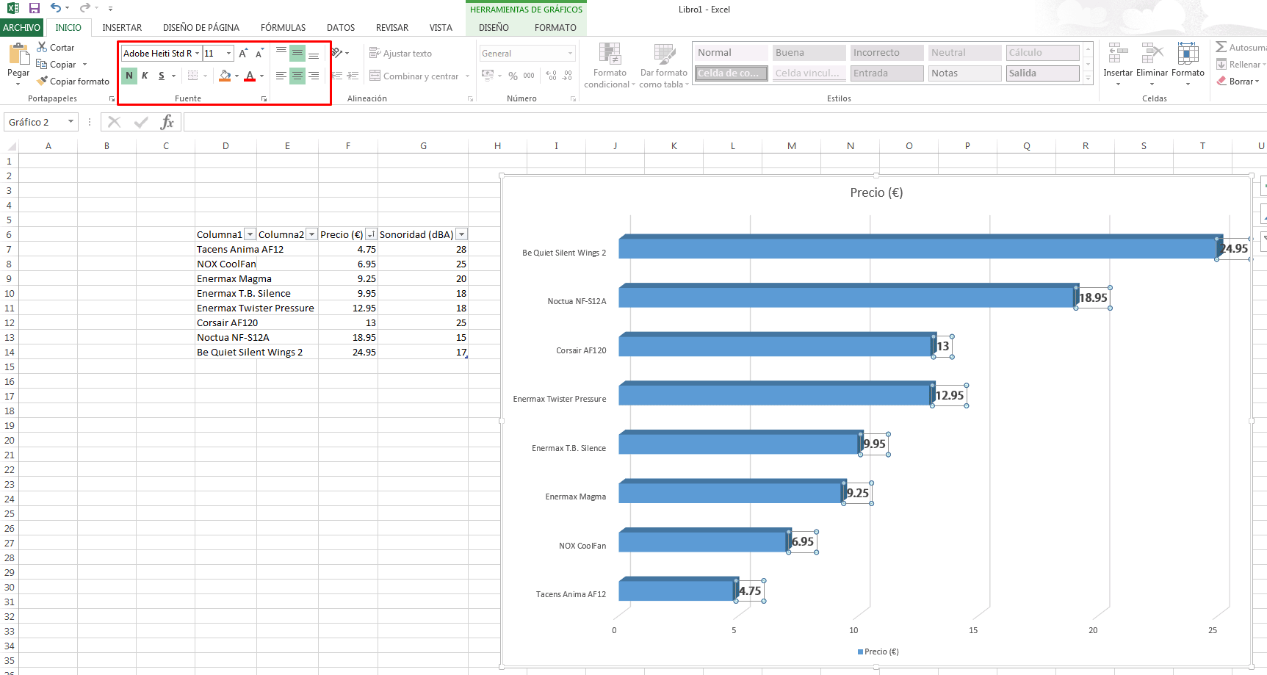1267x675 pixels.
Task: Open the ARCHIVO file menu
Action: (x=21, y=28)
